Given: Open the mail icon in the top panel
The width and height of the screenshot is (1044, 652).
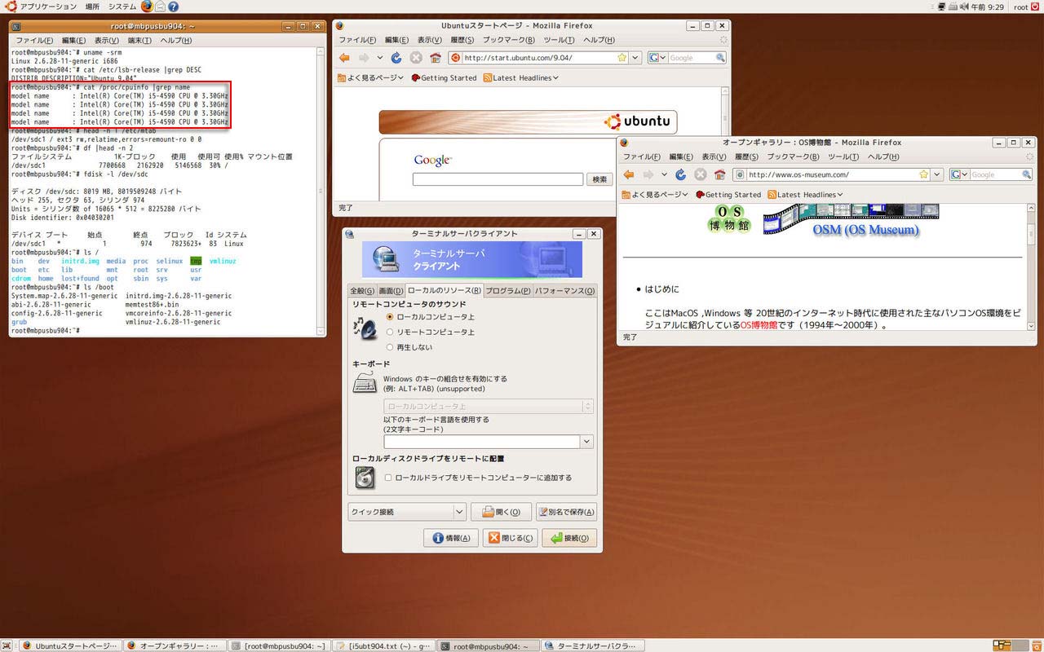Looking at the screenshot, I should tap(160, 7).
